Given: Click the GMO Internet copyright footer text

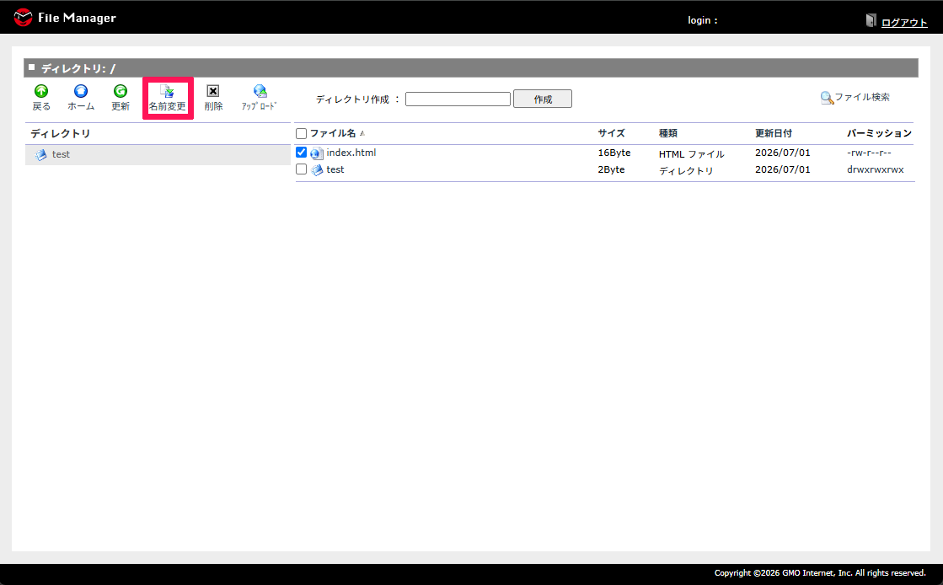Looking at the screenshot, I should (820, 573).
